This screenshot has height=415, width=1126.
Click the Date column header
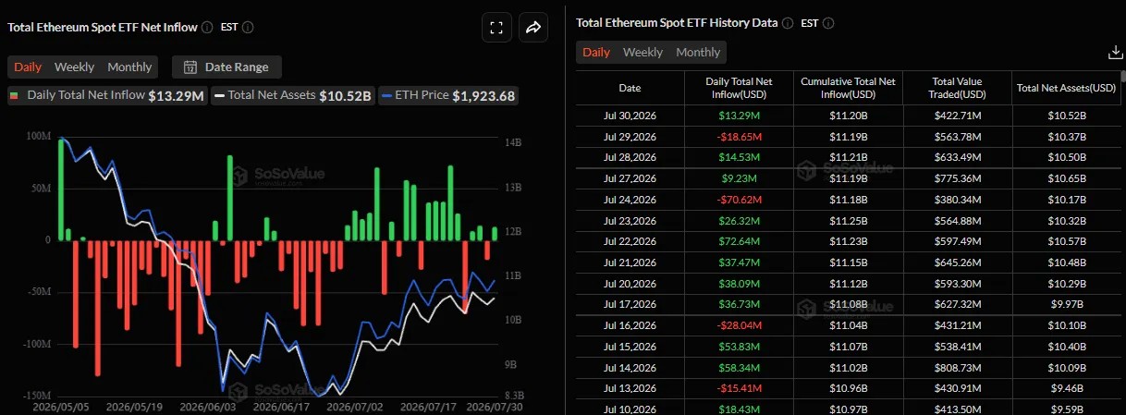tap(630, 88)
